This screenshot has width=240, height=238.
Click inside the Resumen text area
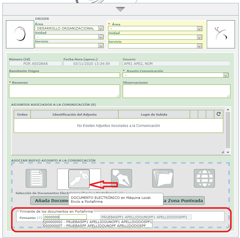coord(64,91)
